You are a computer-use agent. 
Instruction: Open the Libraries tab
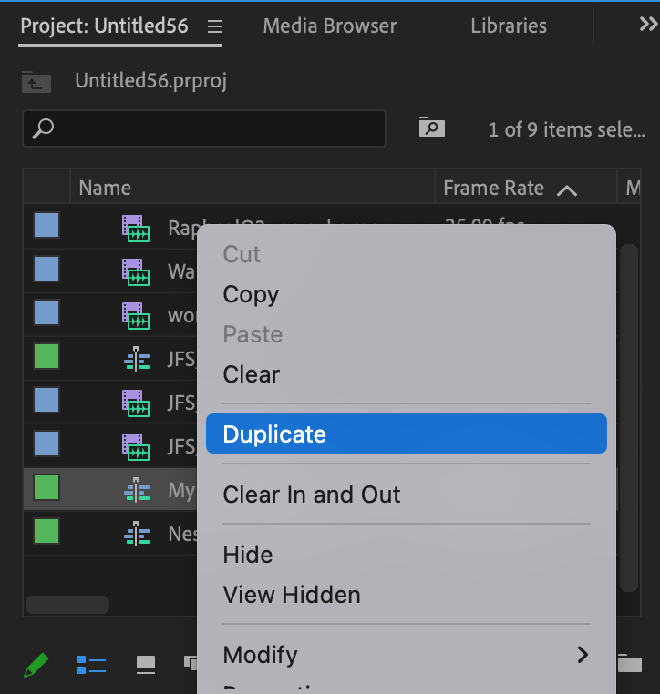click(x=509, y=26)
